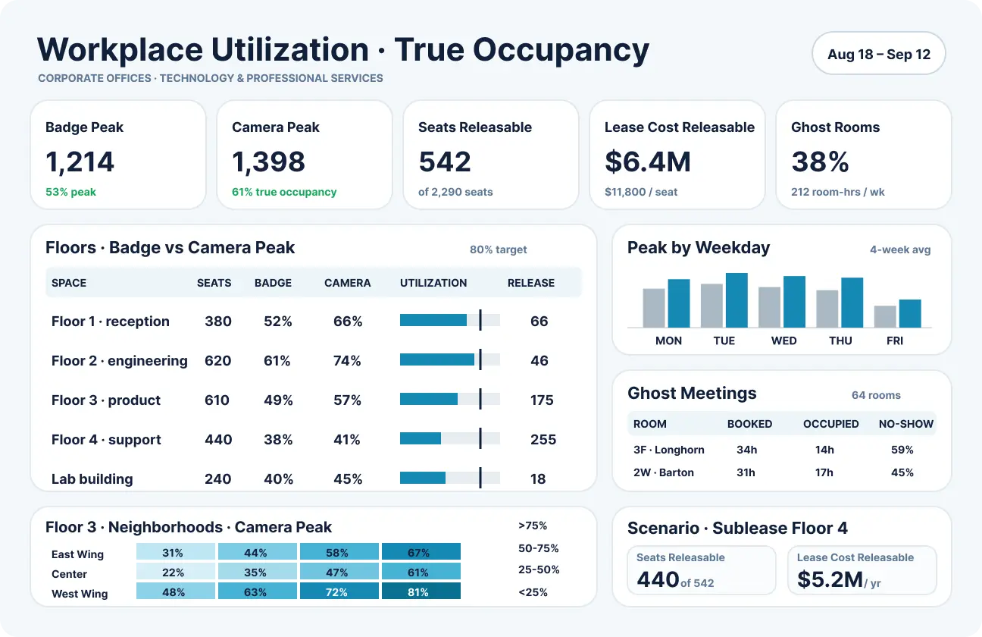Sort floors table by CAMERA column header
Screen dimensions: 982x637
pos(348,283)
